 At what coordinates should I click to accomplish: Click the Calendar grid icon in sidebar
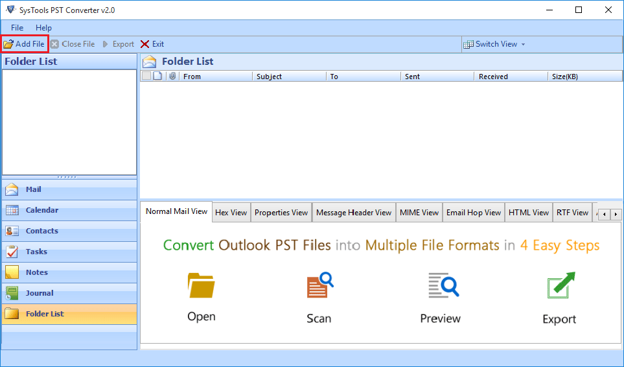tap(12, 210)
